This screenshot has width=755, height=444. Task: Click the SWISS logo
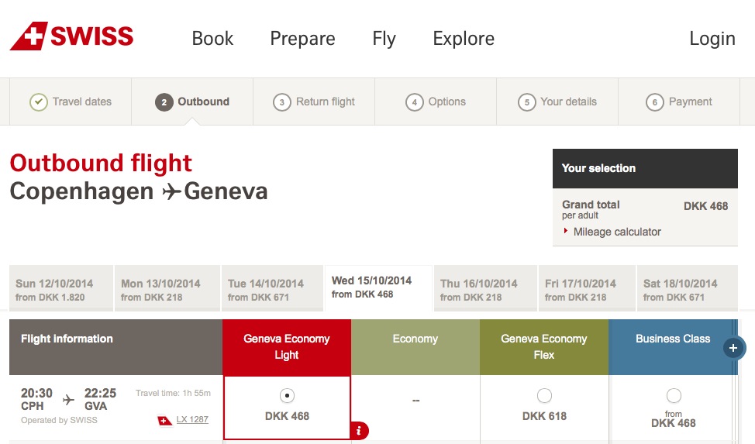pyautogui.click(x=71, y=36)
